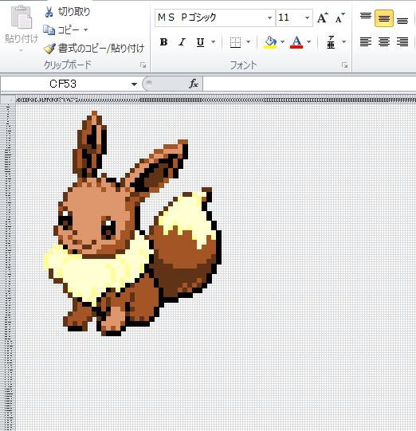Open the font size 11 dropdown
Image resolution: width=416 pixels, height=431 pixels.
point(307,18)
